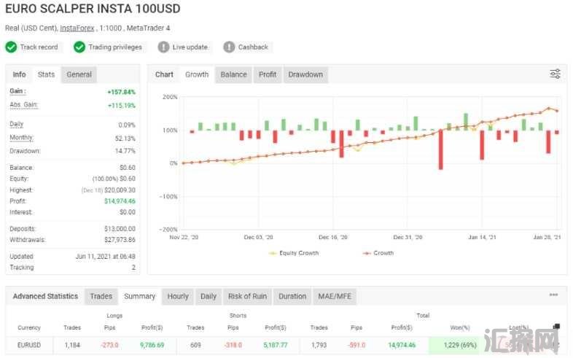Click the Track record green check icon
Screen dimensions: 573x358
[11, 47]
